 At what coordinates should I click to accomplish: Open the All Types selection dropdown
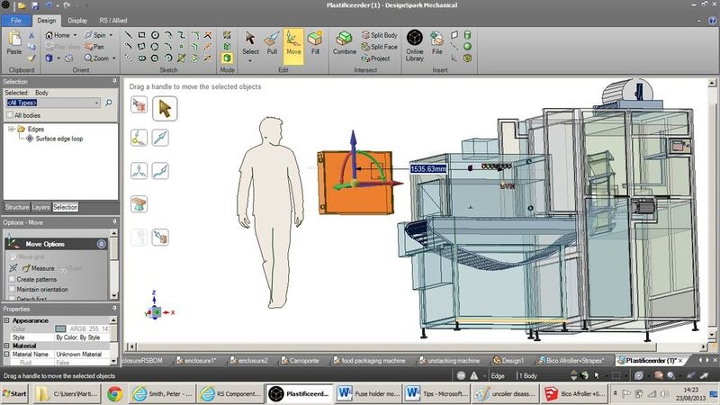[52, 103]
